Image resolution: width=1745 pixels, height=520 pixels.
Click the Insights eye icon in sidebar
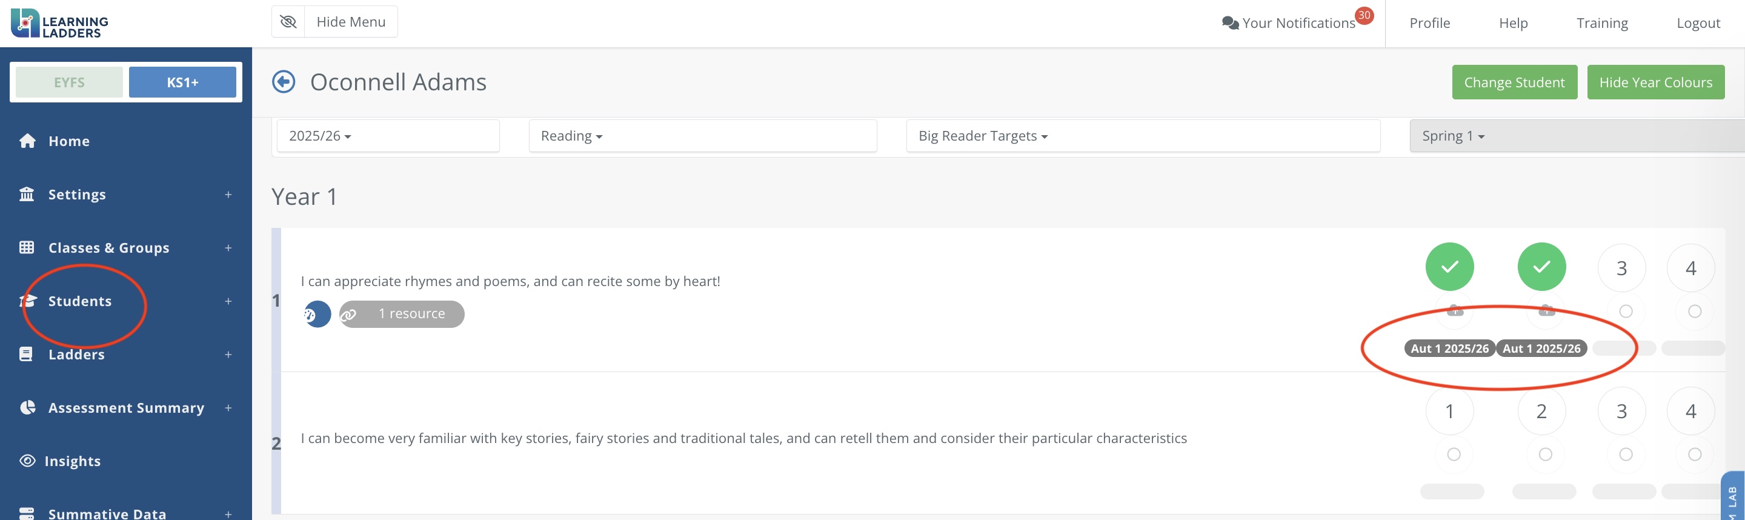tap(27, 461)
